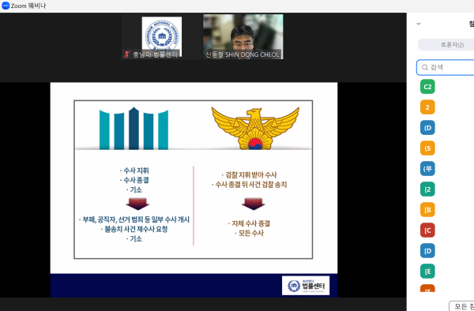Select the red [C participant avatar
474x311 pixels.
coord(427,230)
